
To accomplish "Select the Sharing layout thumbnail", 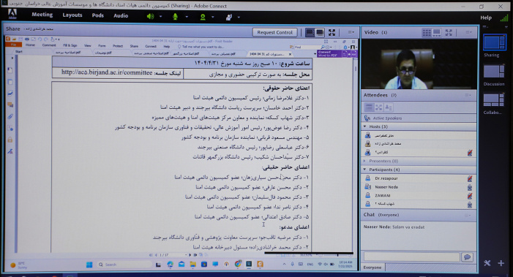I will pos(494,43).
